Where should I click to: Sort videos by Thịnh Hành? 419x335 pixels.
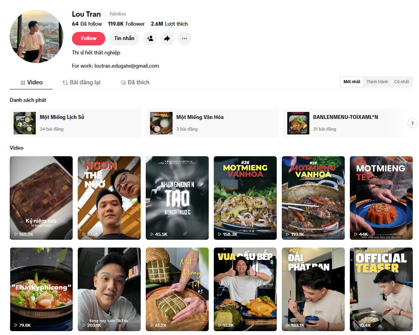point(377,82)
